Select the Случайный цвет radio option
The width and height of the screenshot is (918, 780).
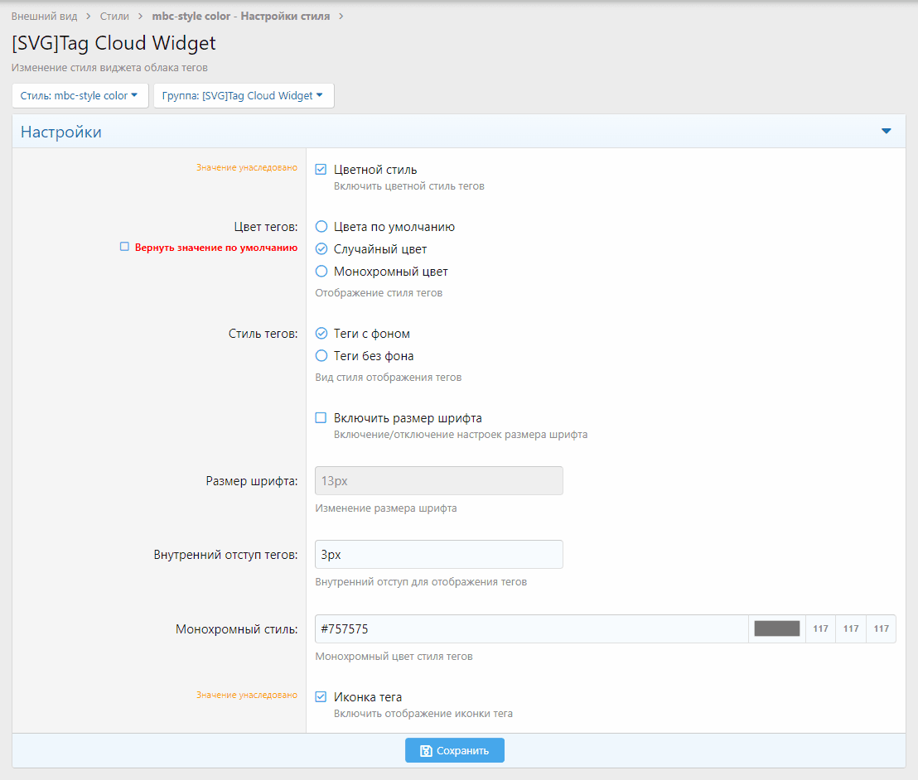click(321, 249)
